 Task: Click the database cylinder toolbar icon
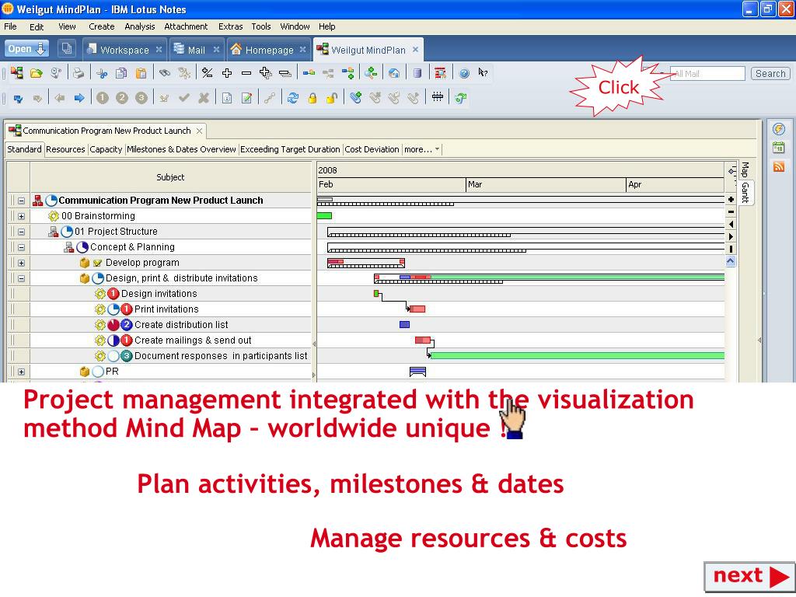[x=417, y=73]
